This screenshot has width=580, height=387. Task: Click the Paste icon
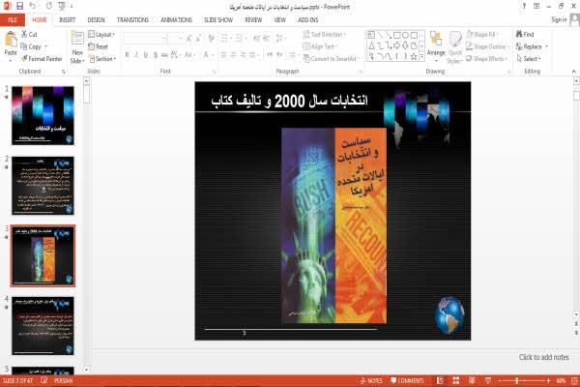[x=11, y=40]
